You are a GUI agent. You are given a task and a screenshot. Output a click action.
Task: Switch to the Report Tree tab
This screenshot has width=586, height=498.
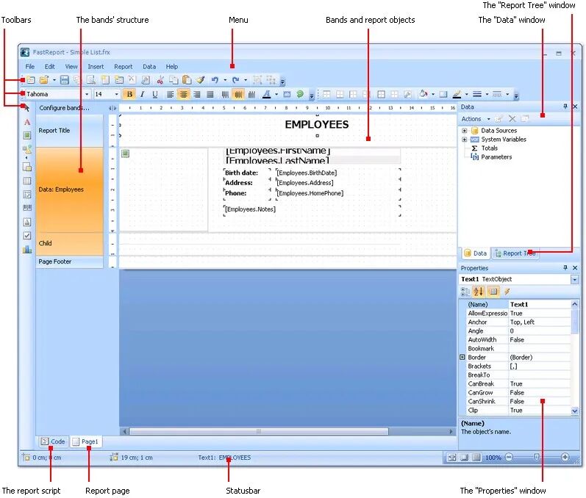[x=515, y=253]
